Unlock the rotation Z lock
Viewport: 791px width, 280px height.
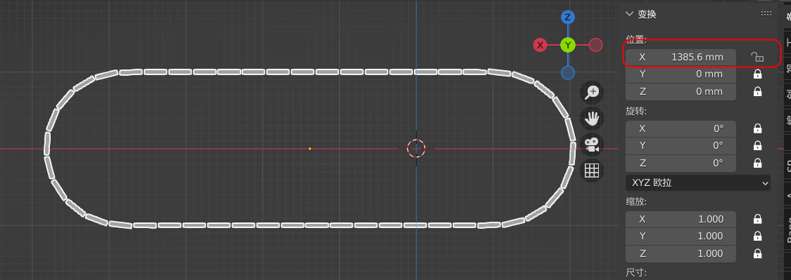coord(757,163)
